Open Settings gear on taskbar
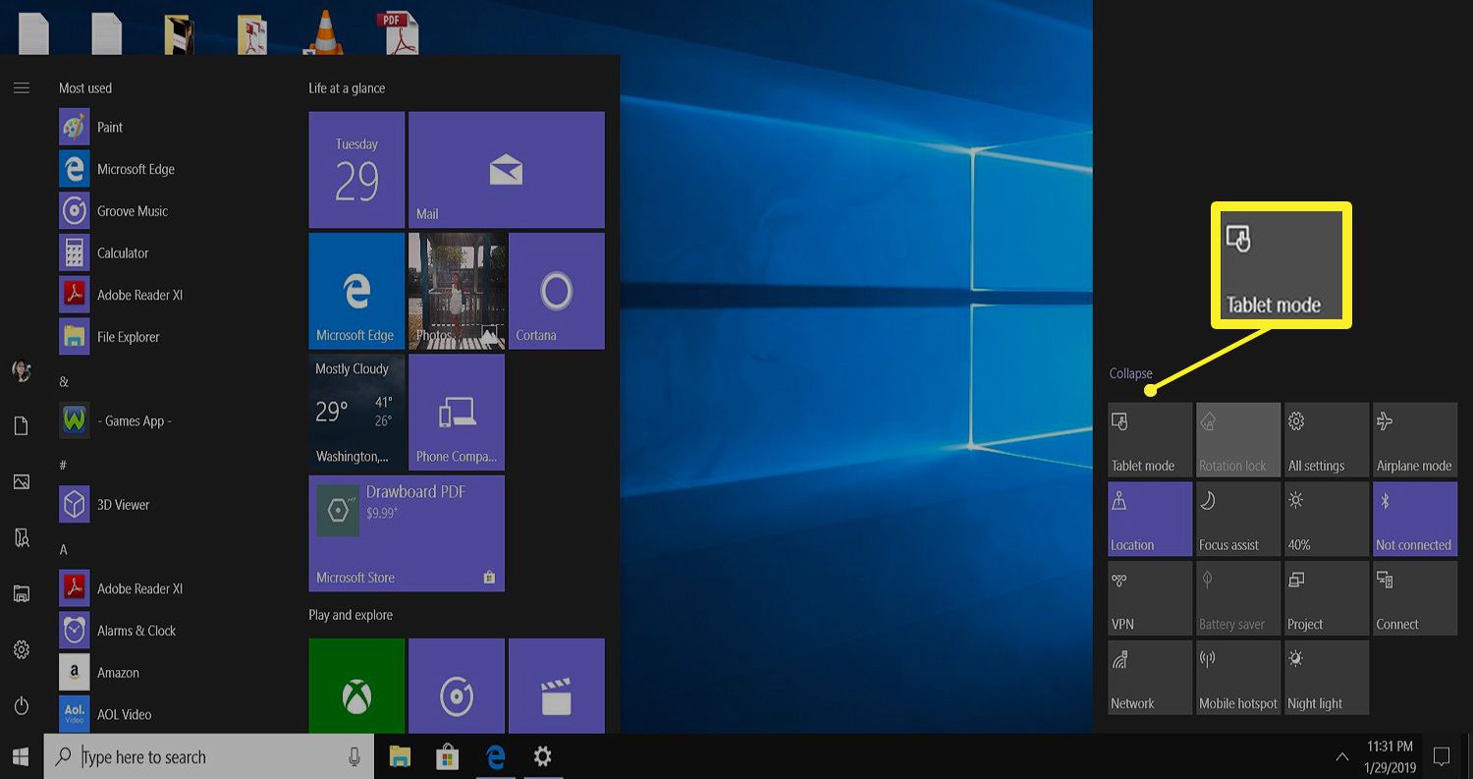Viewport: 1473px width, 779px height. pyautogui.click(x=543, y=756)
